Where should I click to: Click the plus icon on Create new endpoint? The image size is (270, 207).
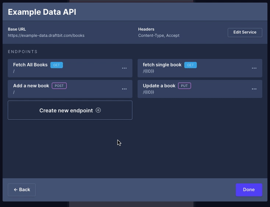98,110
